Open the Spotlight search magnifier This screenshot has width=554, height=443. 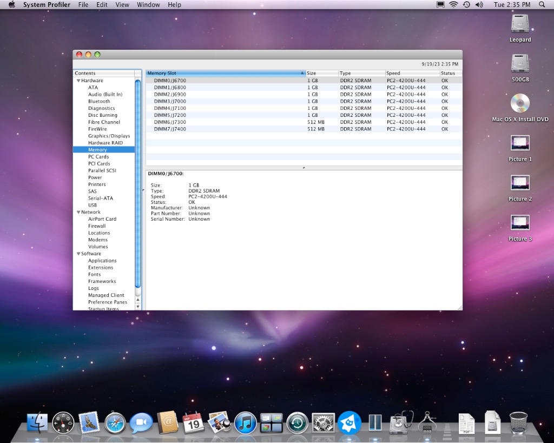pos(542,4)
